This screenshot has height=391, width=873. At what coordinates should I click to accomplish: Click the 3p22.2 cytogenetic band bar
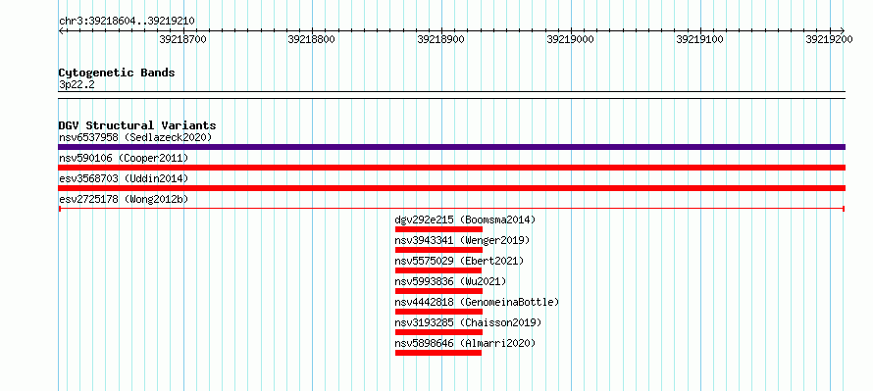tap(451, 95)
